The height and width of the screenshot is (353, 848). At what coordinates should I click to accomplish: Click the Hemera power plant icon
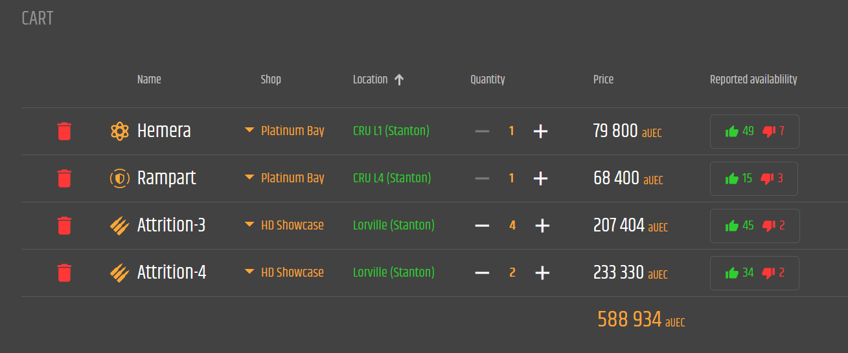click(x=119, y=131)
